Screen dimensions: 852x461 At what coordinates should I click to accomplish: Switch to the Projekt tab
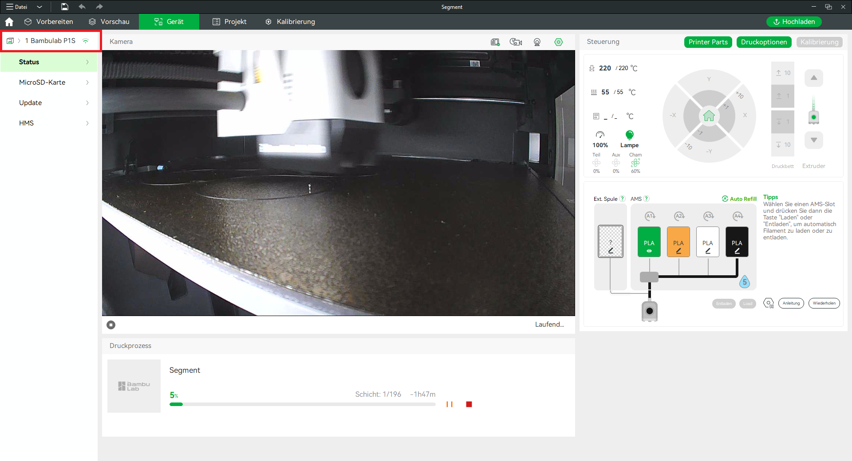[x=229, y=22]
